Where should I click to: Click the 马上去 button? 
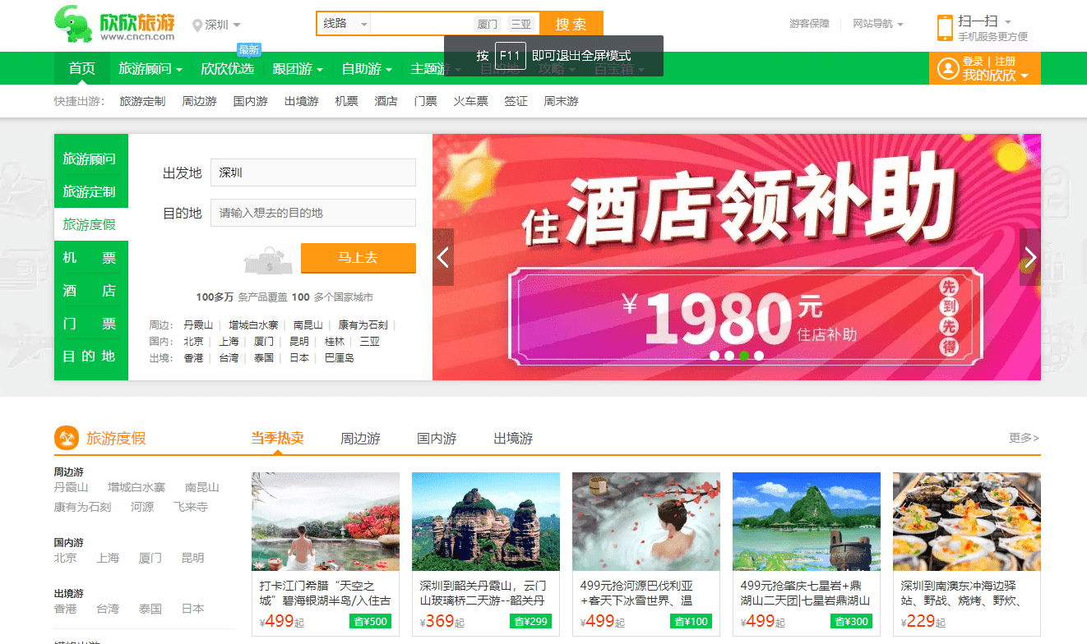click(x=358, y=258)
